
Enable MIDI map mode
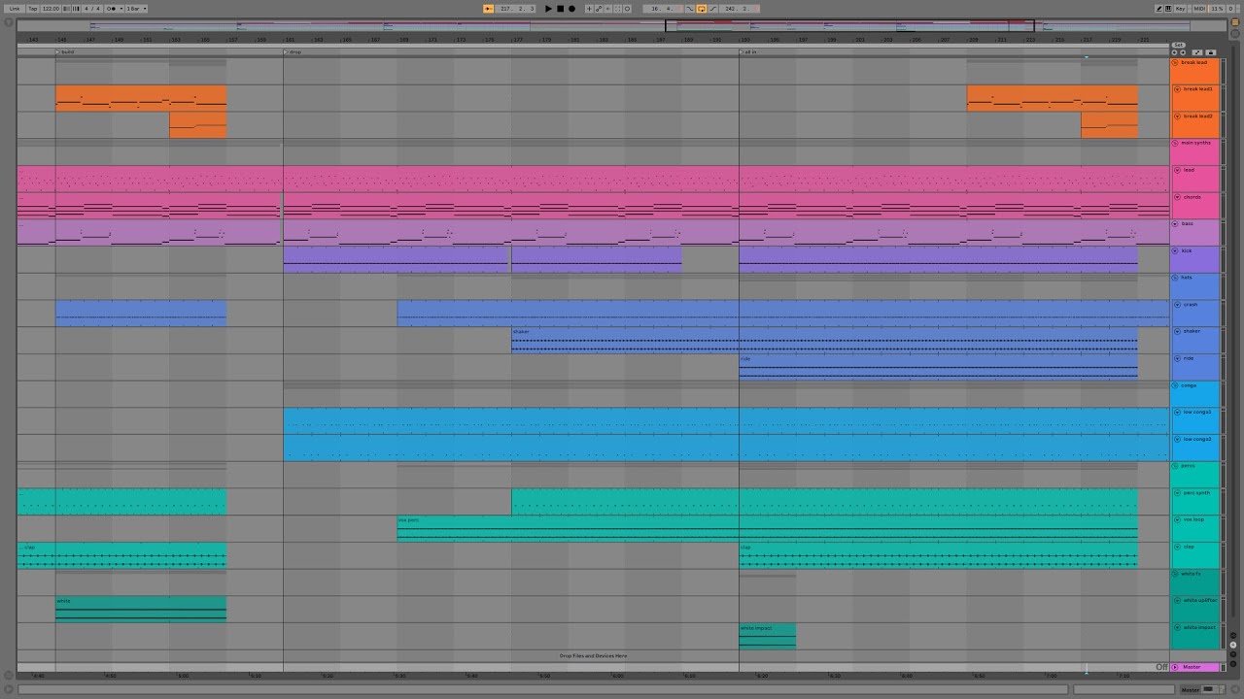click(x=1199, y=9)
